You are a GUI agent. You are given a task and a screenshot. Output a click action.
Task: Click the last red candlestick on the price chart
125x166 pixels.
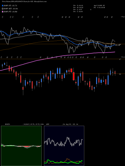tap(115, 72)
